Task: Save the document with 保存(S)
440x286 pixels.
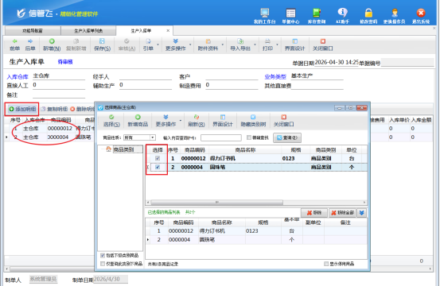Action: coord(102,44)
